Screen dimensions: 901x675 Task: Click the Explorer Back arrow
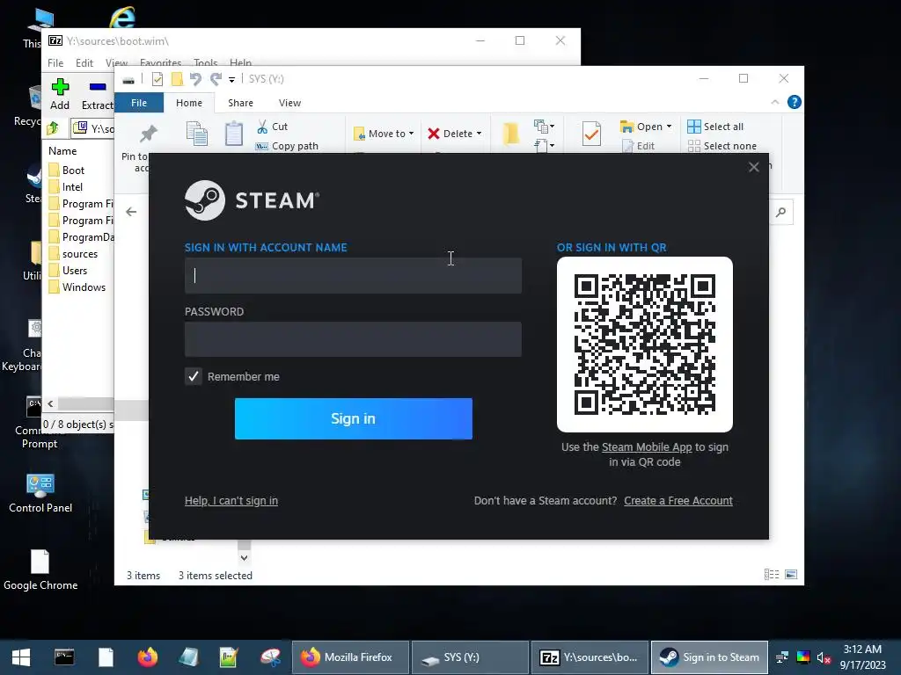tap(131, 212)
